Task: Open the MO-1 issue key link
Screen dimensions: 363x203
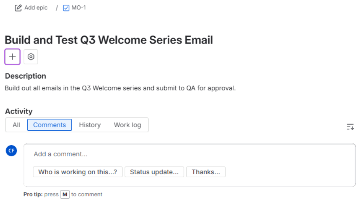Action: tap(79, 8)
